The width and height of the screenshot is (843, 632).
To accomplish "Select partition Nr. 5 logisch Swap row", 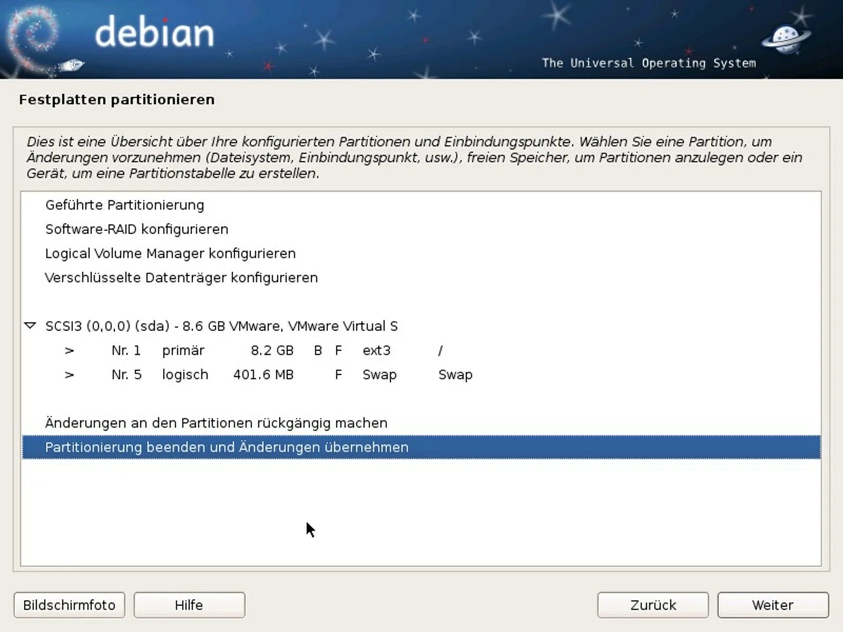I will coord(421,374).
